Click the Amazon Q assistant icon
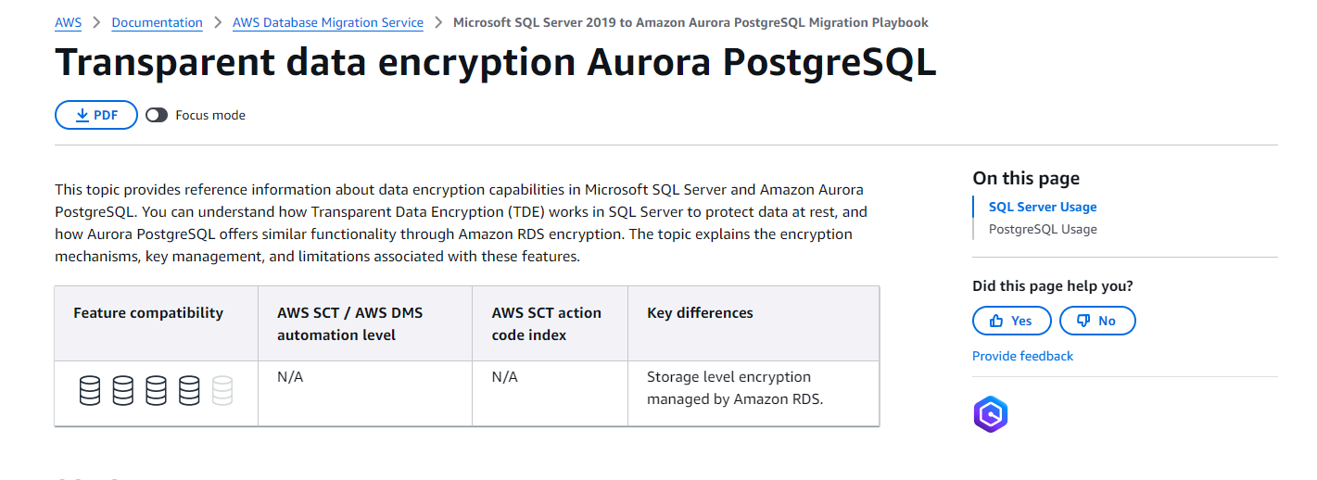Screen dimensions: 1317x480 click(990, 414)
